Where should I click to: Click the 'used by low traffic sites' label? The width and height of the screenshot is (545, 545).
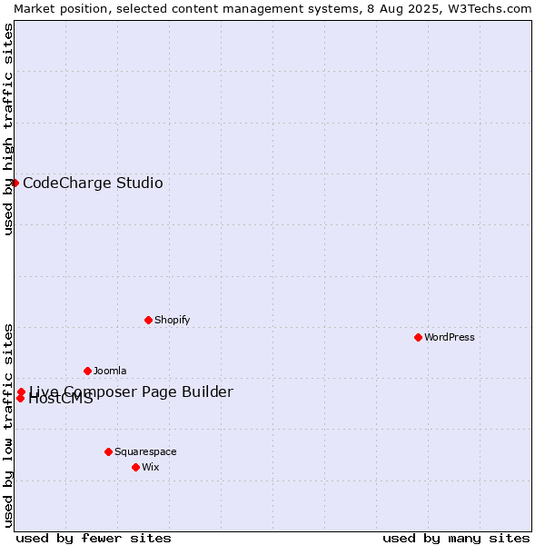click(x=7, y=426)
